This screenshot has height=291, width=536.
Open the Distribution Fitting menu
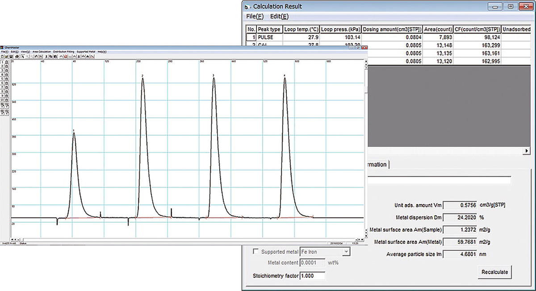point(63,52)
